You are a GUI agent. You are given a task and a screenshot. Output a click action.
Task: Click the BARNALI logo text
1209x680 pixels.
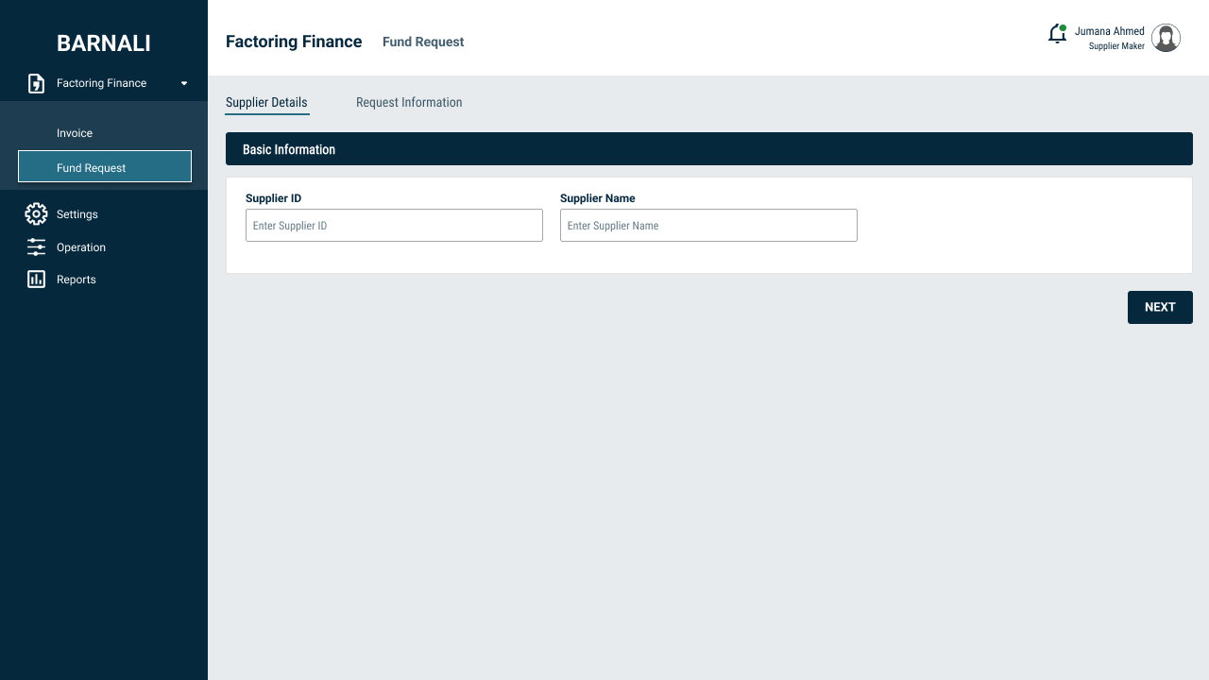pos(104,43)
